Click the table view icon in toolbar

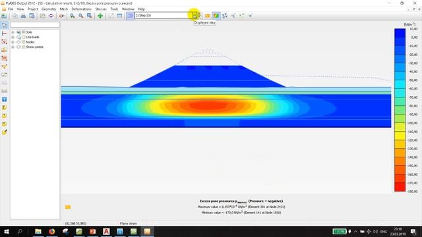click(x=119, y=16)
